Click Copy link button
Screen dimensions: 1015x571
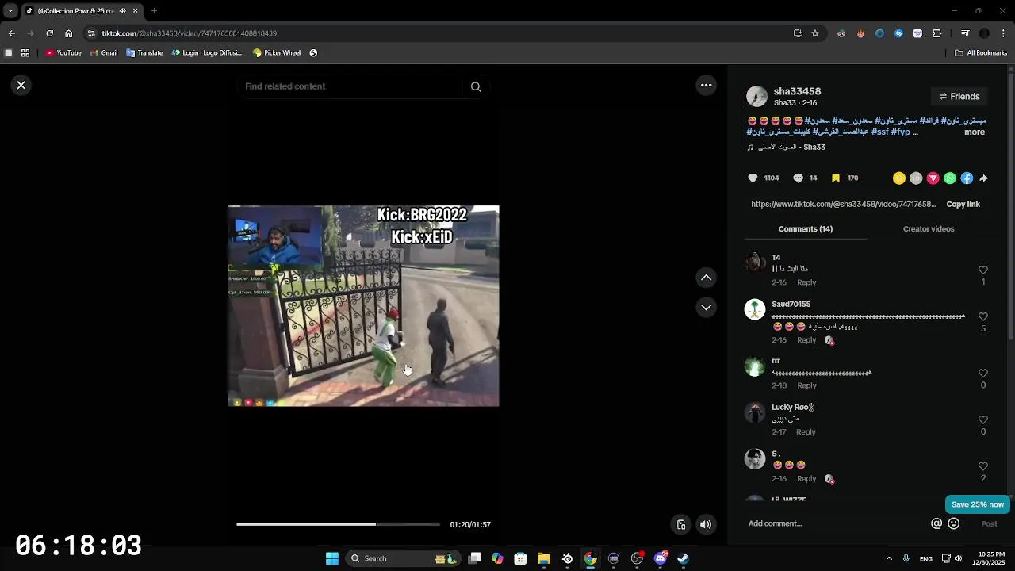[x=963, y=205]
